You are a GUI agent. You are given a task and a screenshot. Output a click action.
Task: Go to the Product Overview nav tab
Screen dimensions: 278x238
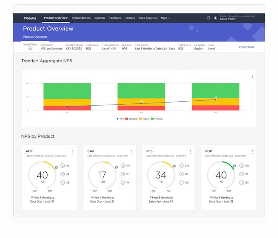pyautogui.click(x=56, y=18)
